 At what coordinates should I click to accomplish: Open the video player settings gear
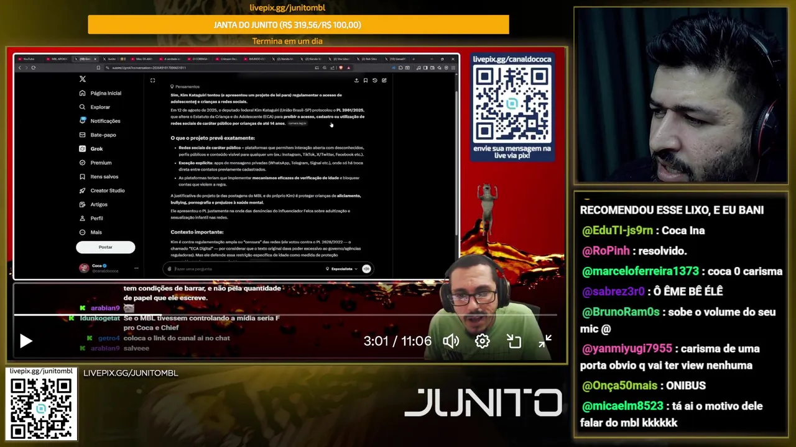click(x=483, y=341)
